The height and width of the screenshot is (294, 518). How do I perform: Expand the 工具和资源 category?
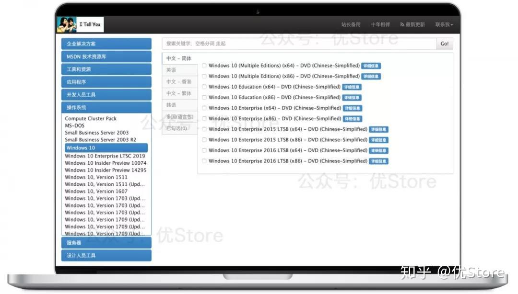pos(106,69)
